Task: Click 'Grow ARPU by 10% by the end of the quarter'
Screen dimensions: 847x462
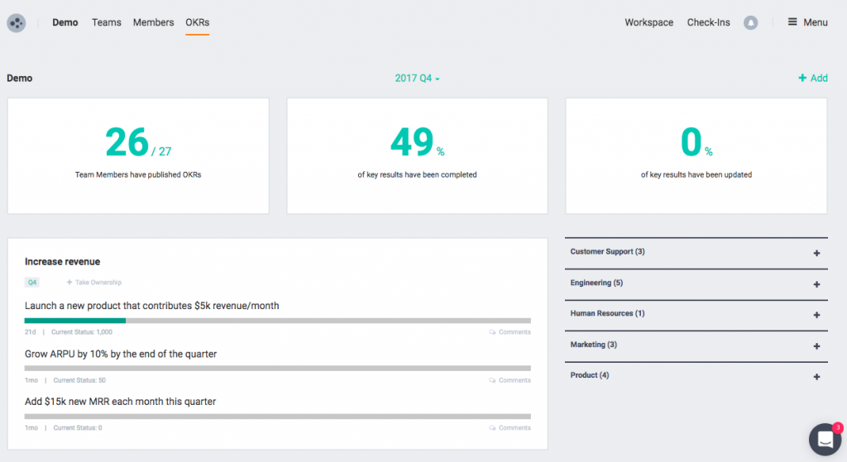Action: pos(121,354)
